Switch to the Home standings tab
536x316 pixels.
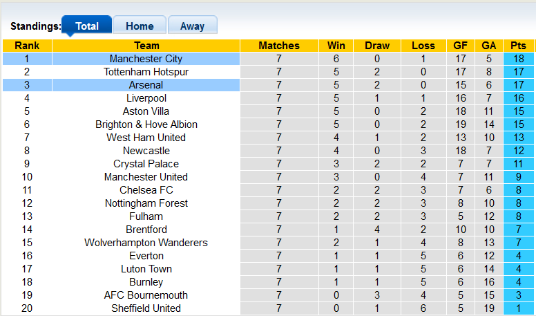click(140, 26)
